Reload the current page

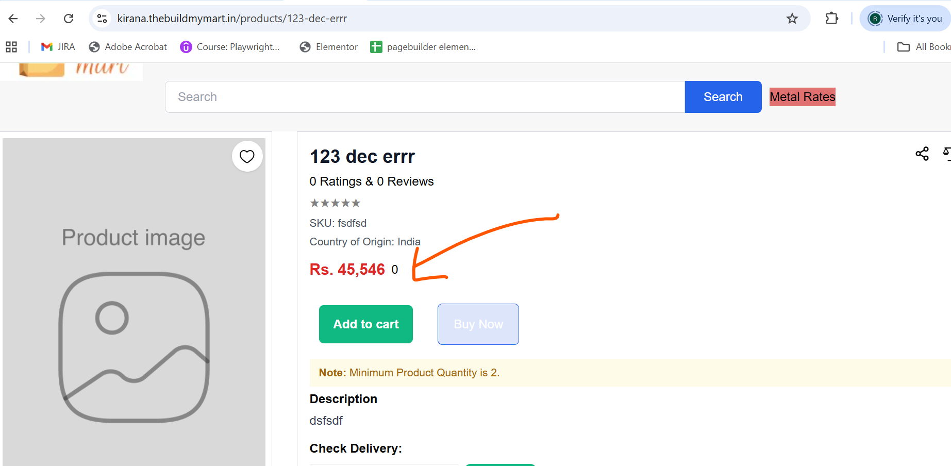pyautogui.click(x=69, y=19)
